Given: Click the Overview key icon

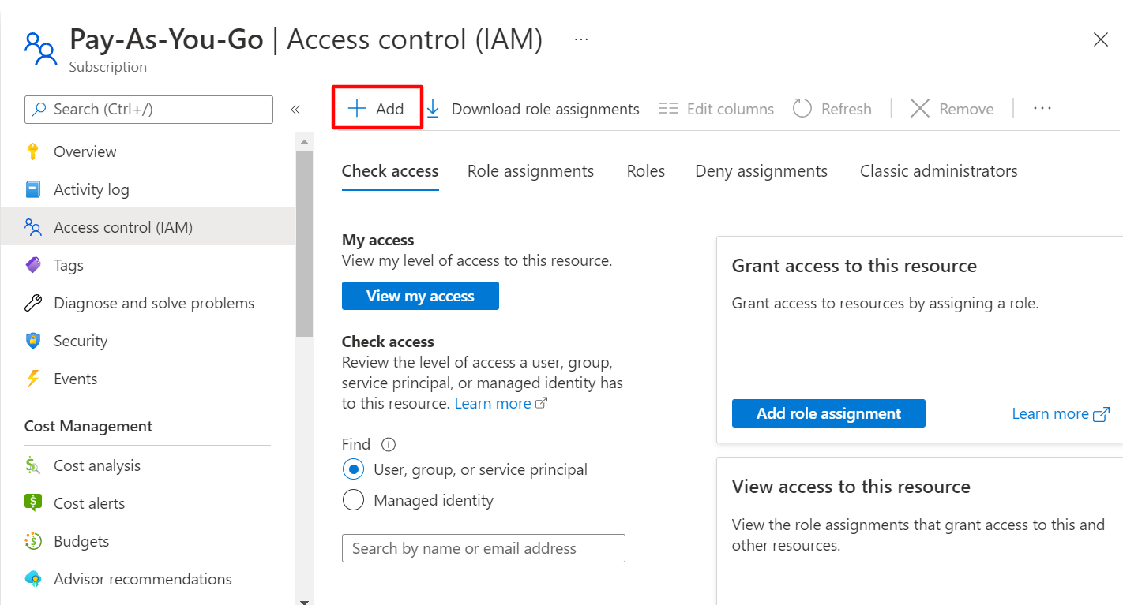Looking at the screenshot, I should click(x=32, y=151).
